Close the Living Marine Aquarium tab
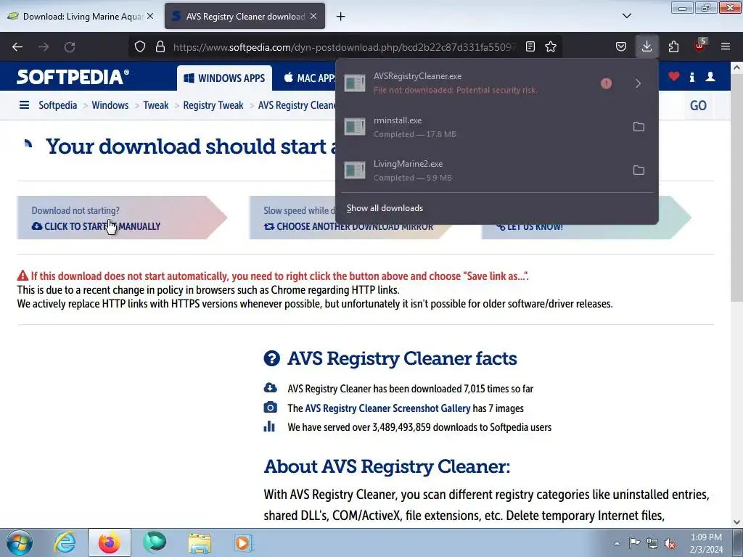Image resolution: width=743 pixels, height=557 pixels. pos(150,16)
